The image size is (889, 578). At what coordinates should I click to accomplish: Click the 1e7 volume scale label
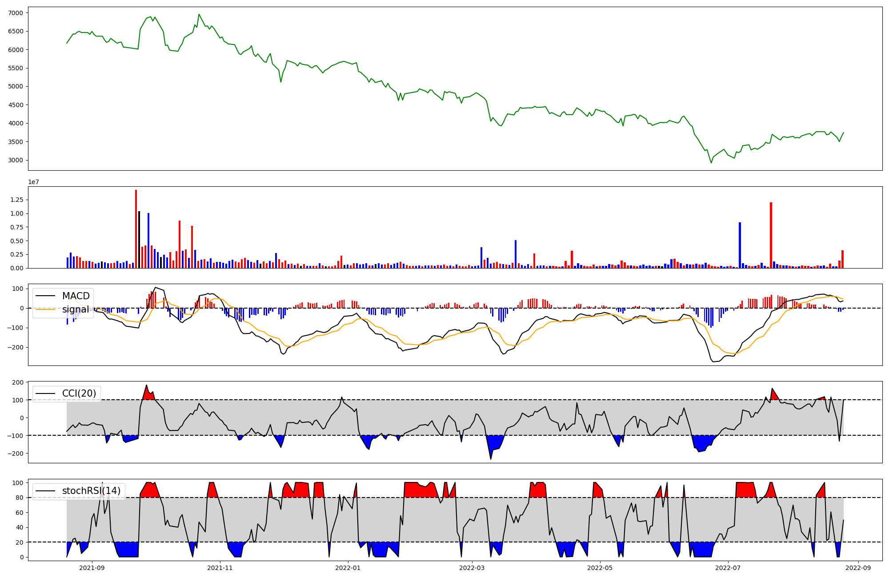[33, 182]
